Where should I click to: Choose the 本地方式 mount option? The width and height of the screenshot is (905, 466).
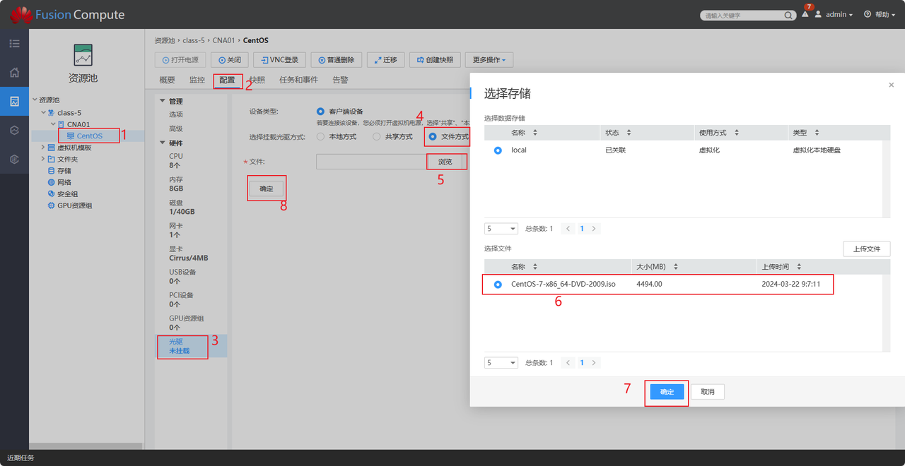coord(321,136)
